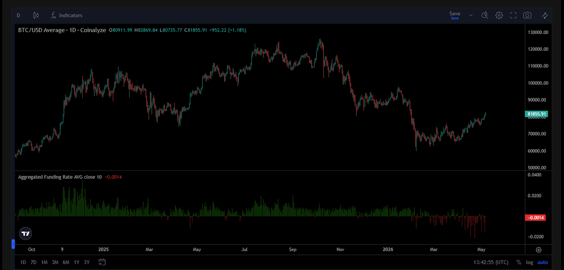Viewport: 564px width, 270px height.
Task: Open the TradingView logo link
Action: pos(26,233)
